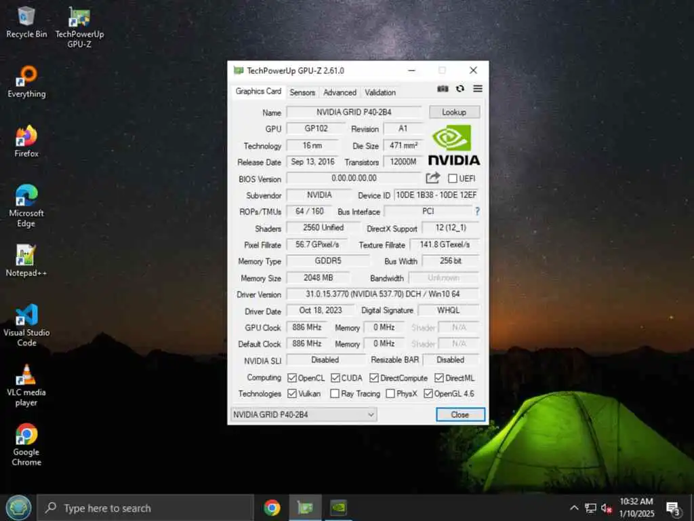Image resolution: width=694 pixels, height=521 pixels.
Task: Click the taskbar search box
Action: tap(145, 508)
